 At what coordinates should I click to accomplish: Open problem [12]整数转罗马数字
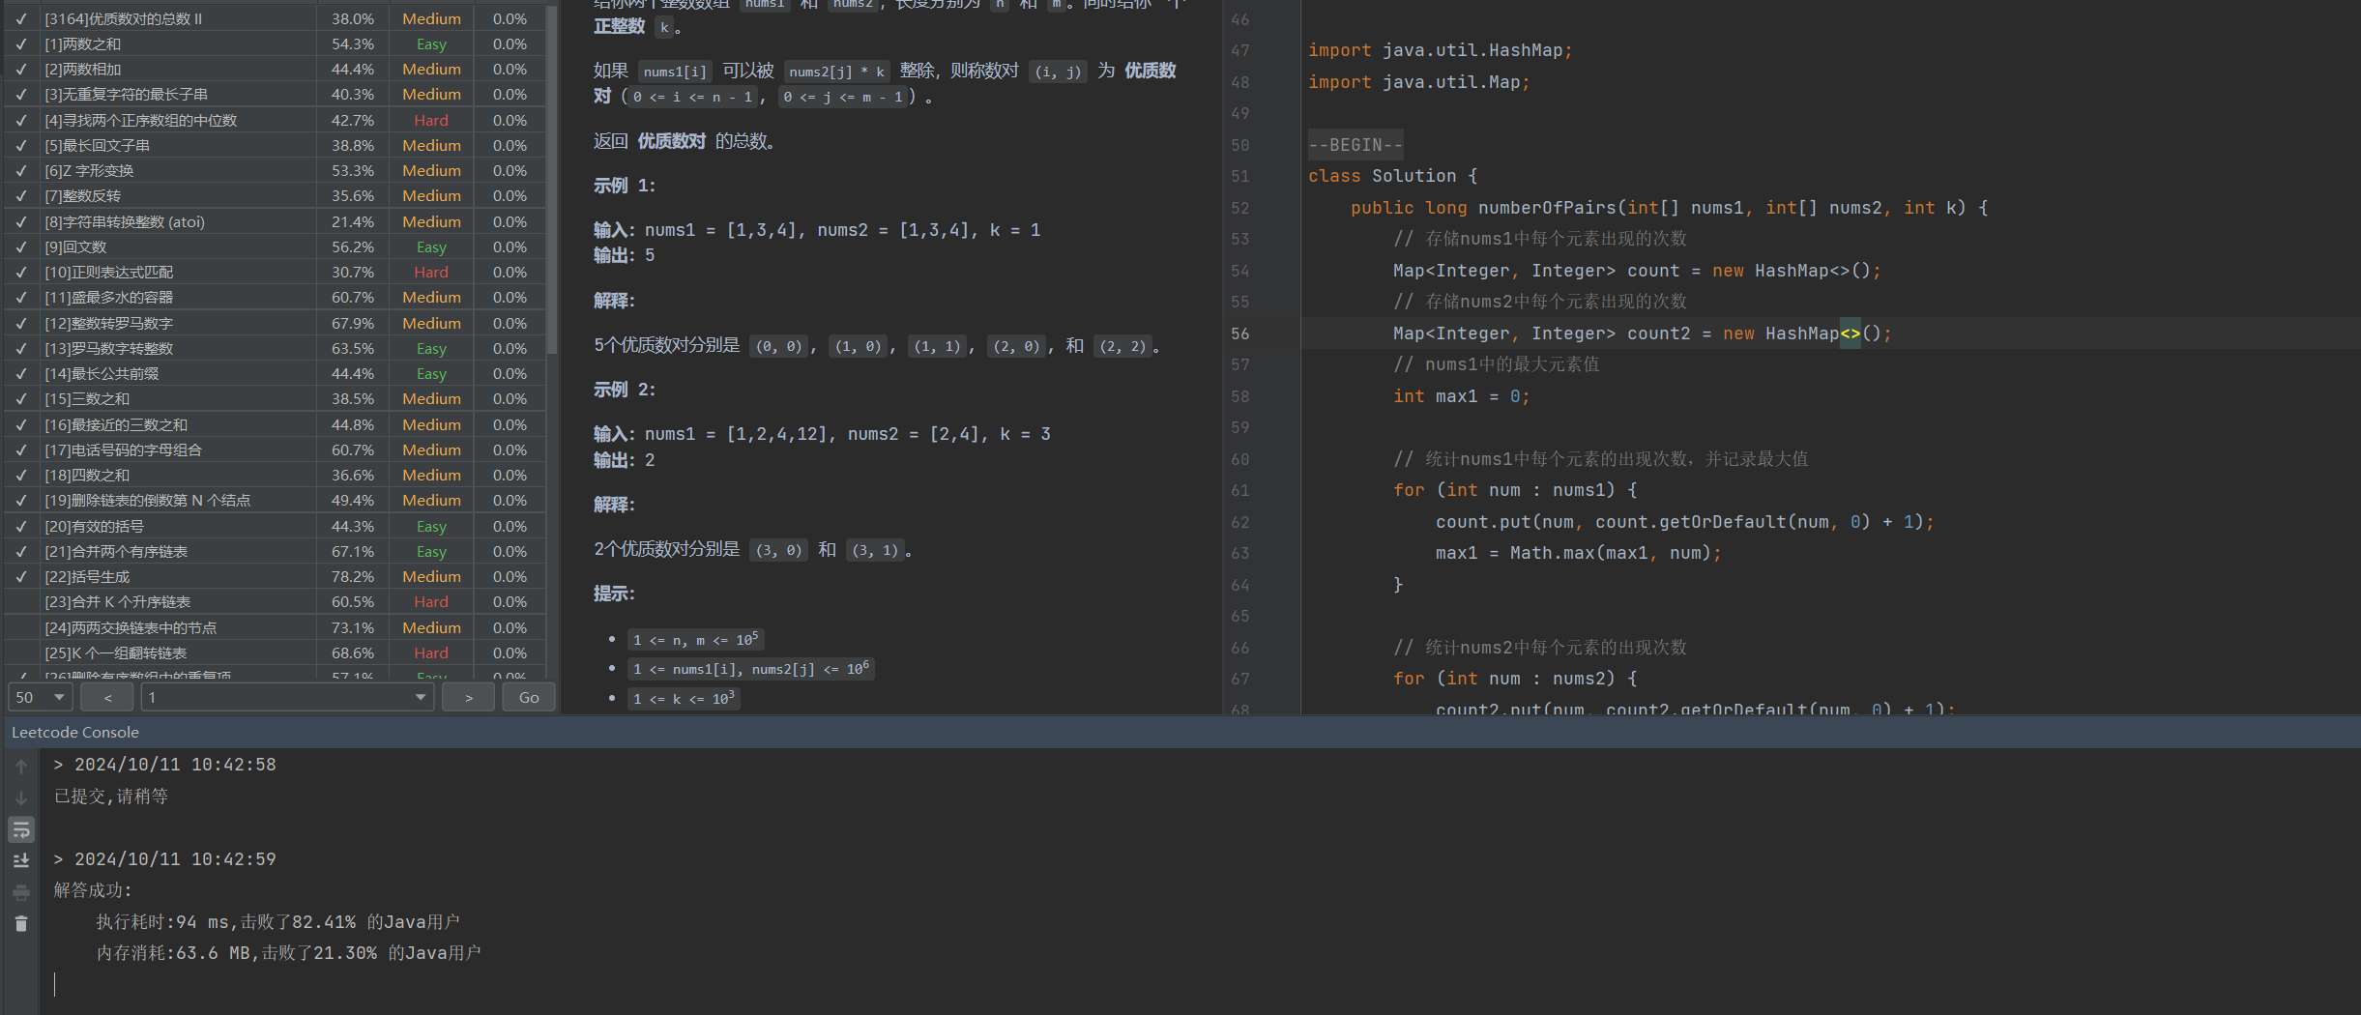click(x=108, y=323)
